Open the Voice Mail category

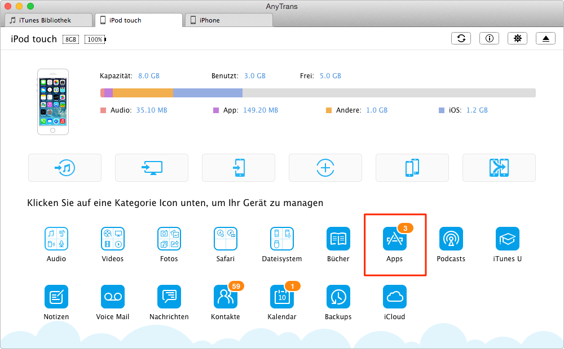pyautogui.click(x=113, y=297)
